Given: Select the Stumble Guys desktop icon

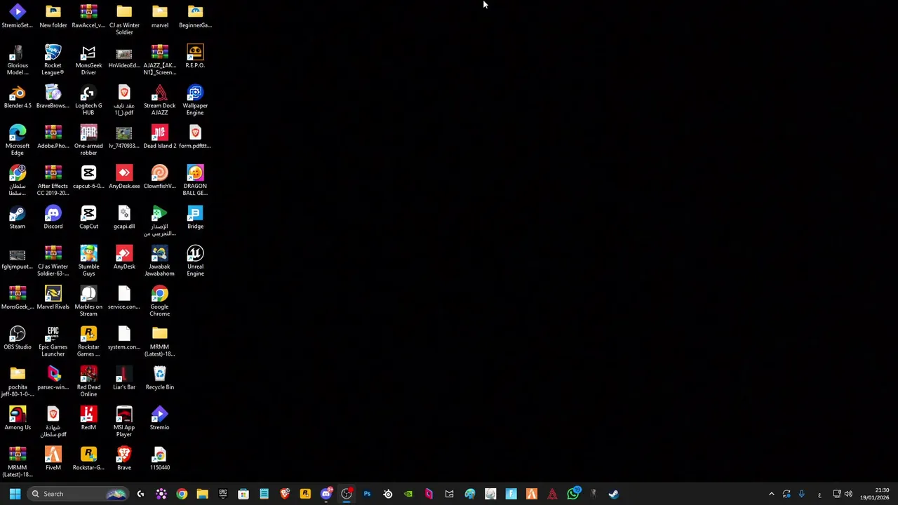Looking at the screenshot, I should pyautogui.click(x=88, y=262).
